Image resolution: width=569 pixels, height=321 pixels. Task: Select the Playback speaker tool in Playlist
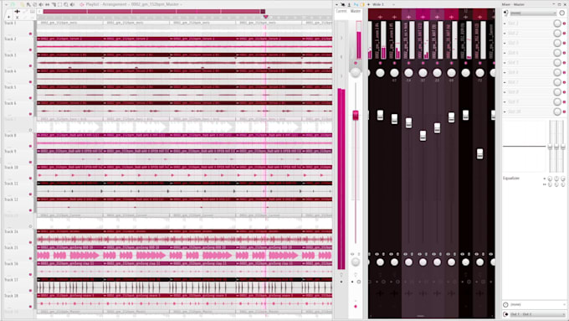pos(72,4)
